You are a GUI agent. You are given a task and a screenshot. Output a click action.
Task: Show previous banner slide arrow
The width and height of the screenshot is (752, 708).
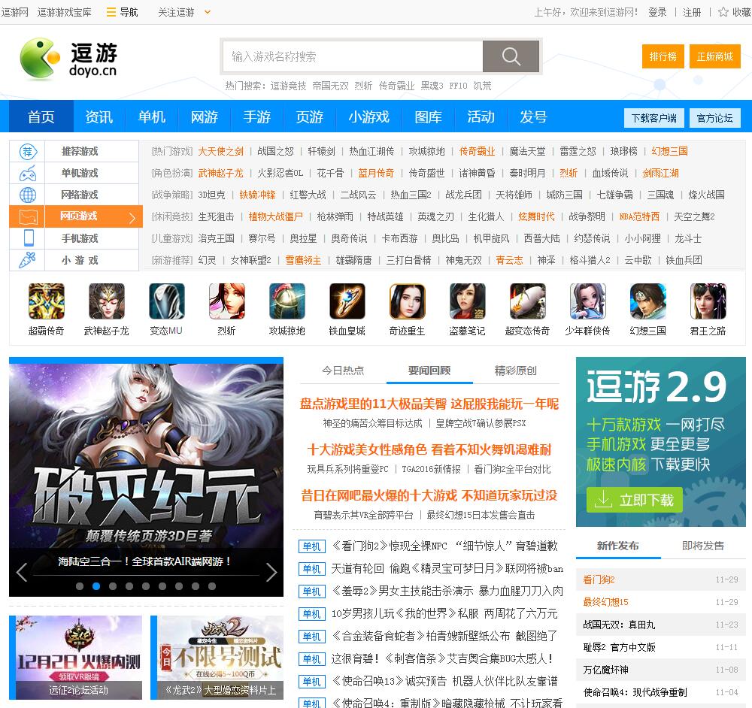coord(22,572)
